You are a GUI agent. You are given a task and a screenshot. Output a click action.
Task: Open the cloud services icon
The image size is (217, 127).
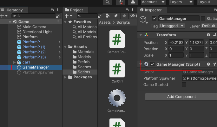pos(133,2)
